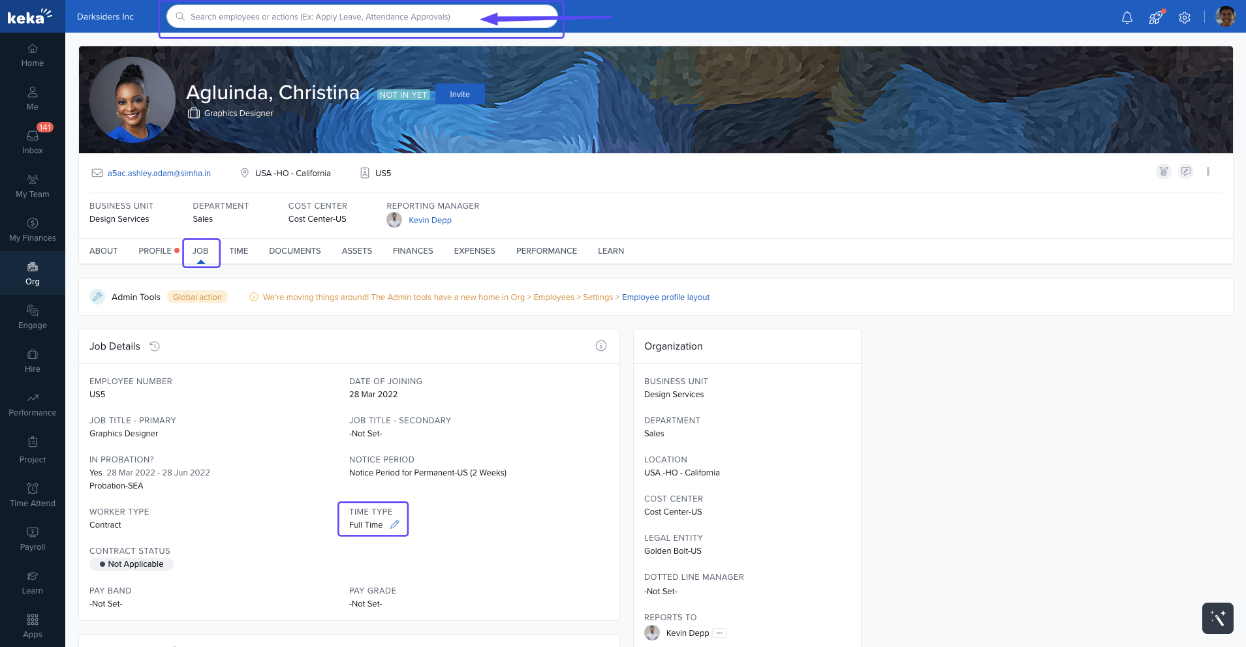Switch to the DOCUMENTS tab

294,251
